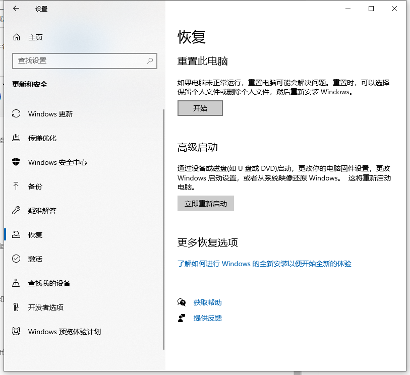Click the Windows 更新 sync icon

click(17, 114)
